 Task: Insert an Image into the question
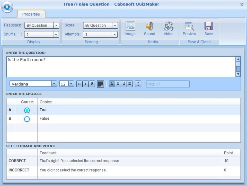tap(130, 28)
